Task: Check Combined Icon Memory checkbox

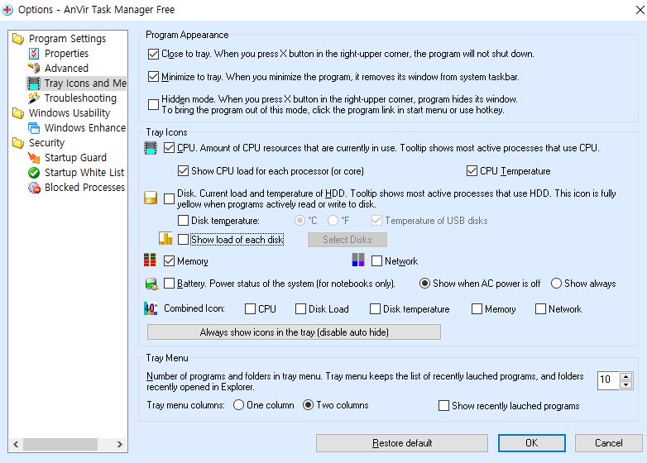Action: [x=477, y=308]
